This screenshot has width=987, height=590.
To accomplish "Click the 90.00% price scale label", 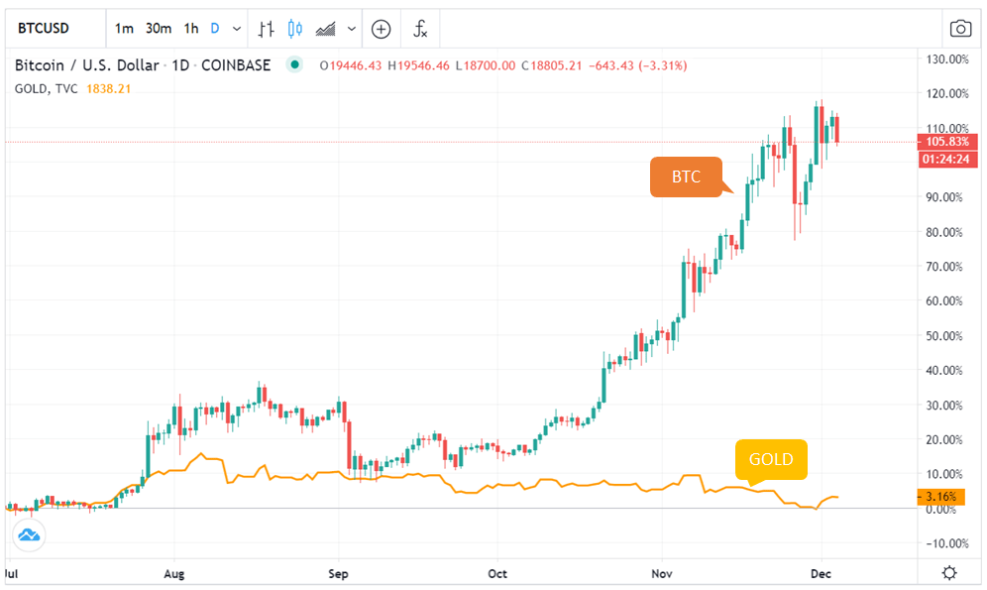I will 944,197.
